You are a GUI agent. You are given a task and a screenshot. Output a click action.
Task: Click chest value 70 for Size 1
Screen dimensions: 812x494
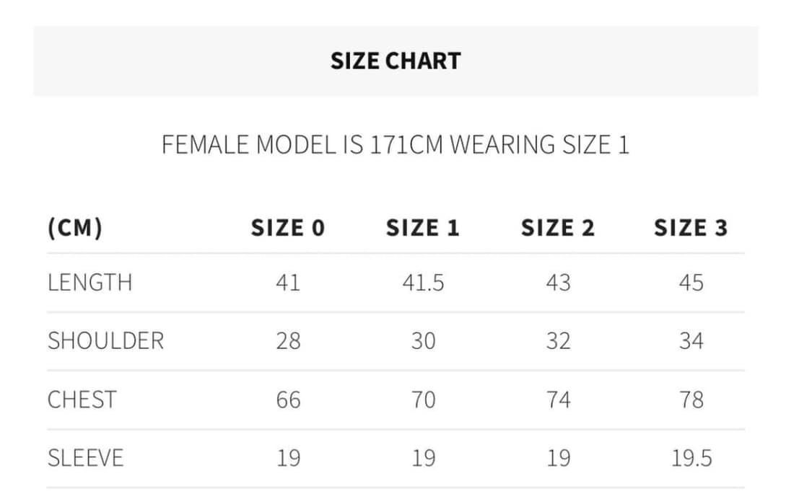(423, 400)
